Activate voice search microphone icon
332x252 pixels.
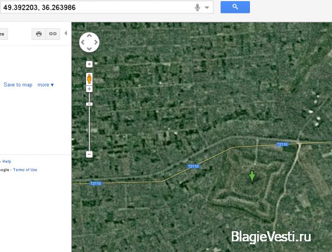198,7
